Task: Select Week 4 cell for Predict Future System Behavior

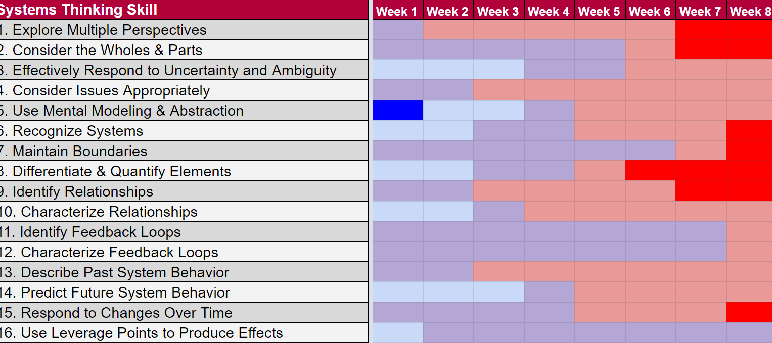Action: click(549, 292)
